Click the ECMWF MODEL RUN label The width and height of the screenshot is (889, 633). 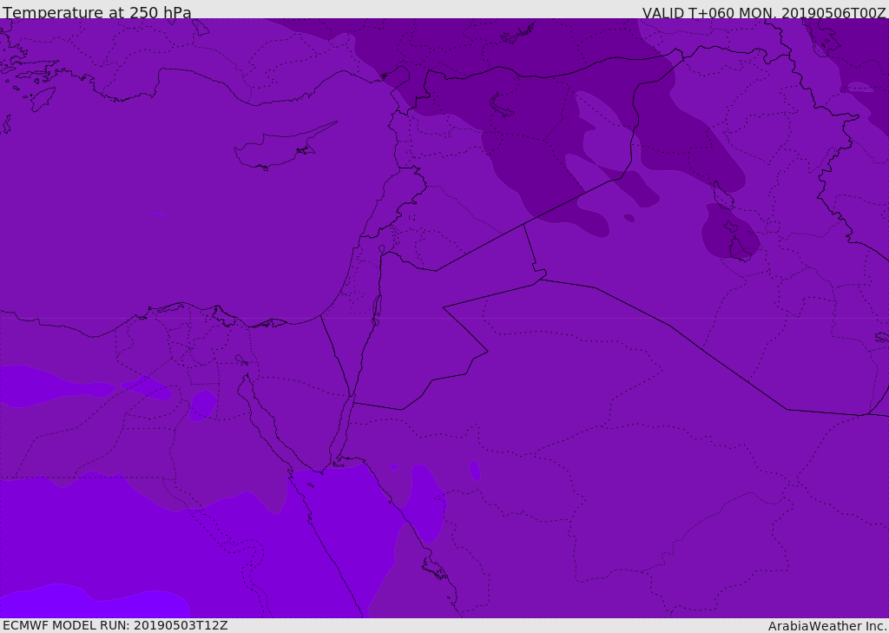tap(115, 625)
